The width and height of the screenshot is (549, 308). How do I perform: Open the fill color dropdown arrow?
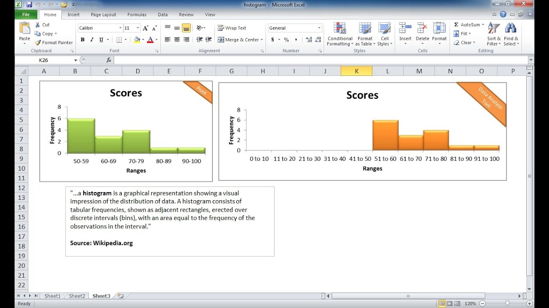pyautogui.click(x=143, y=40)
